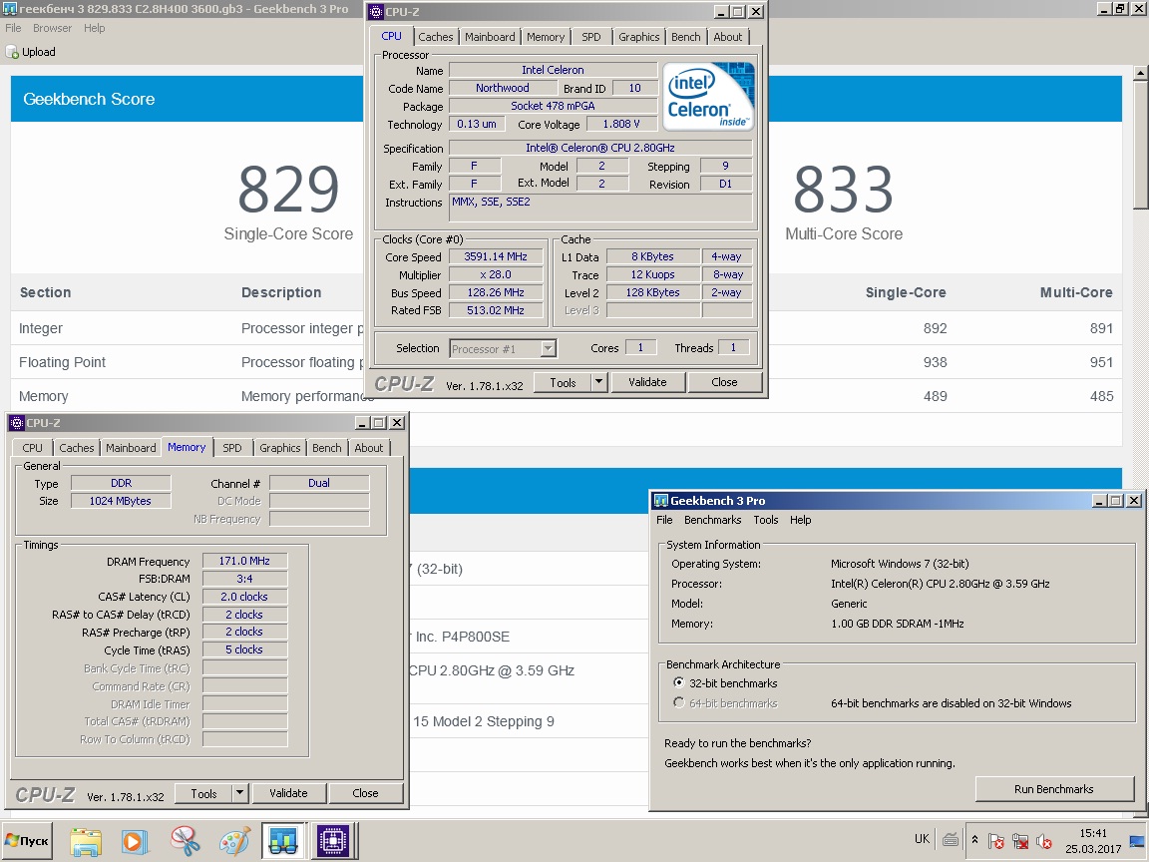Open Tools dropdown arrow in Memory CPU-Z window
This screenshot has height=862, width=1149.
(239, 793)
